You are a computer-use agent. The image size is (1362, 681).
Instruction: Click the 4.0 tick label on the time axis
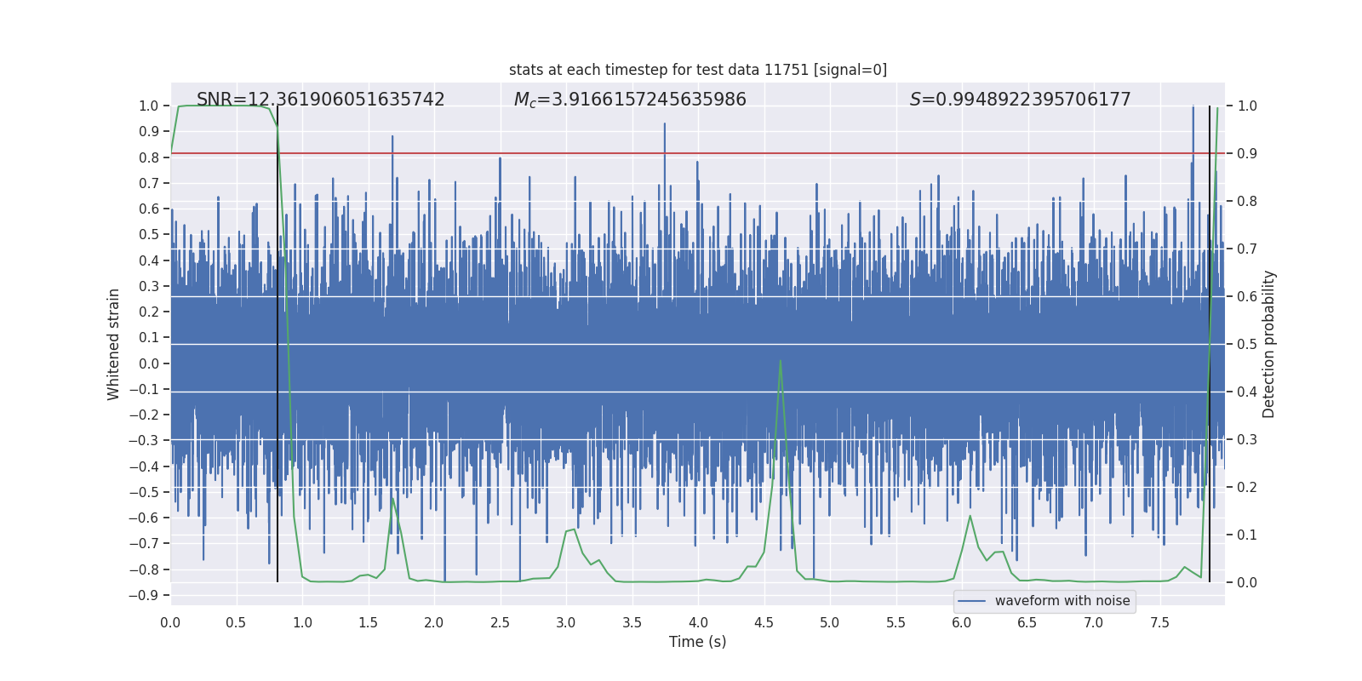pos(698,623)
